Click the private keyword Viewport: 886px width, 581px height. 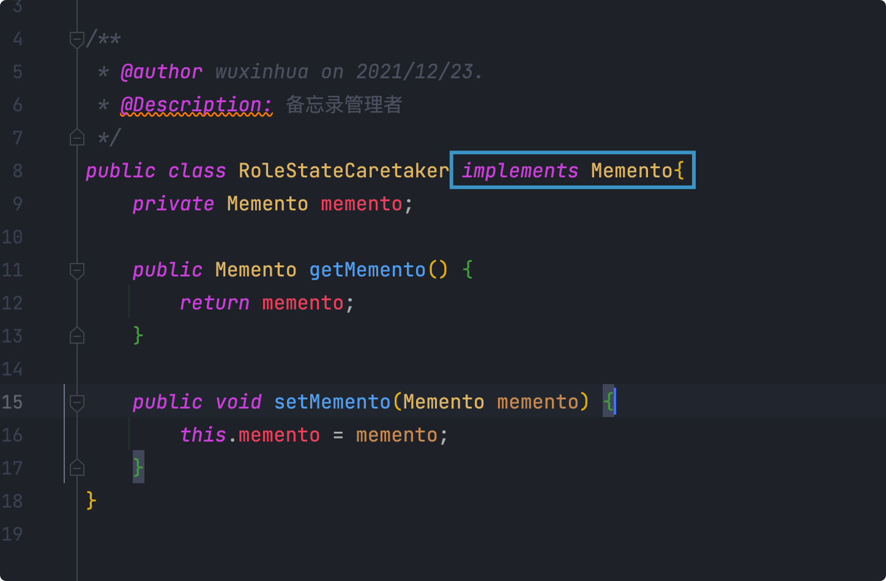[173, 204]
